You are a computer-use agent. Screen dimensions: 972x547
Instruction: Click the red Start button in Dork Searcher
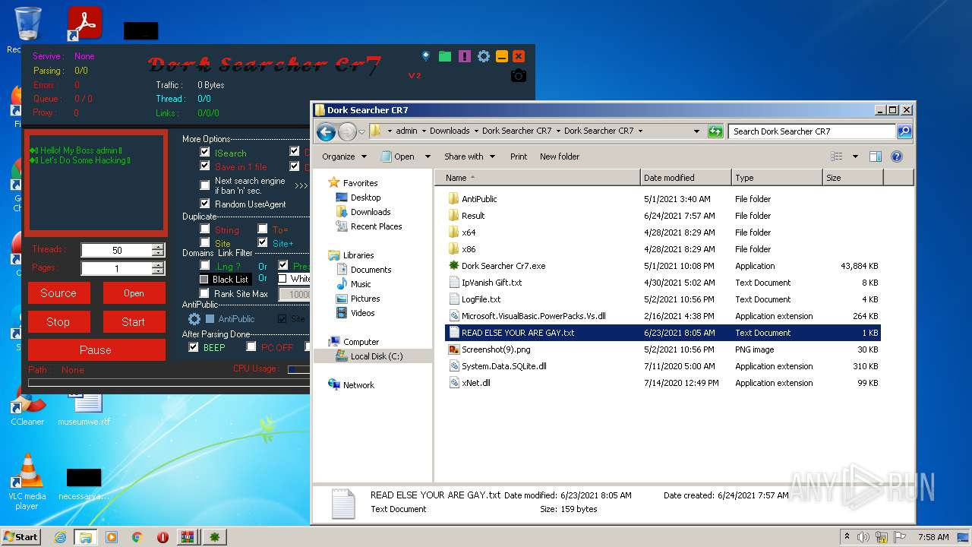[x=134, y=322]
